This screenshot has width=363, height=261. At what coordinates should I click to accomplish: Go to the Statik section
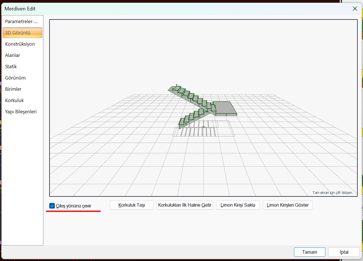click(11, 67)
